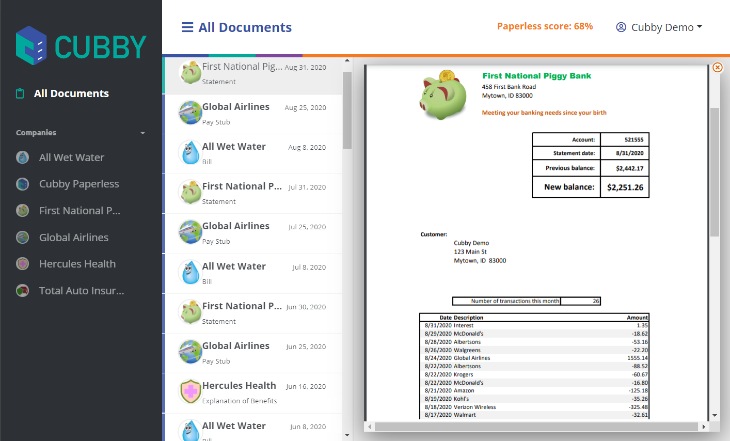This screenshot has height=441, width=730.
Task: Click the 8/21/2020 Amazon transaction row
Action: click(x=534, y=390)
